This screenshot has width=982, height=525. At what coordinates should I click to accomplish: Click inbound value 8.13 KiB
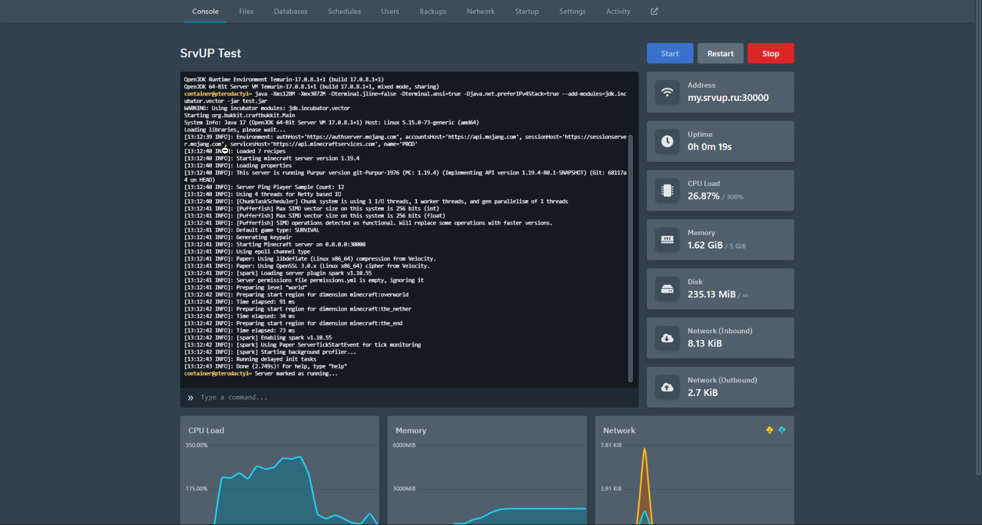click(705, 343)
